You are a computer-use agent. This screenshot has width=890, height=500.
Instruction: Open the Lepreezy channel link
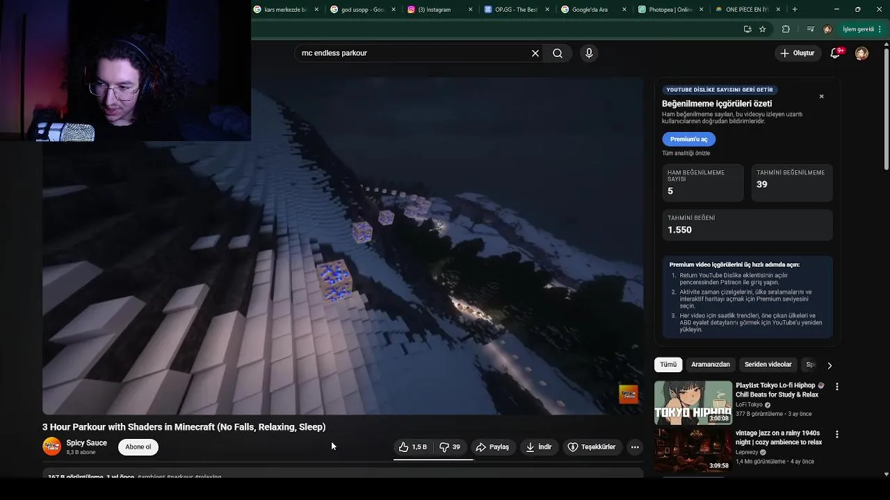point(748,452)
